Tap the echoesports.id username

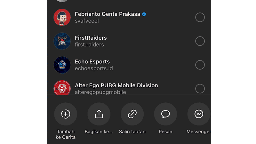pos(94,68)
